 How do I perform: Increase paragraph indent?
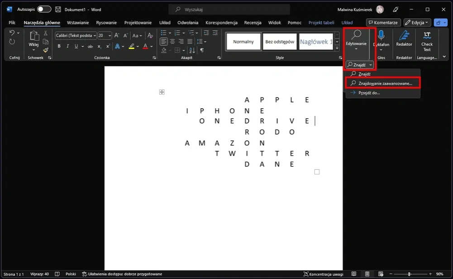point(215,33)
